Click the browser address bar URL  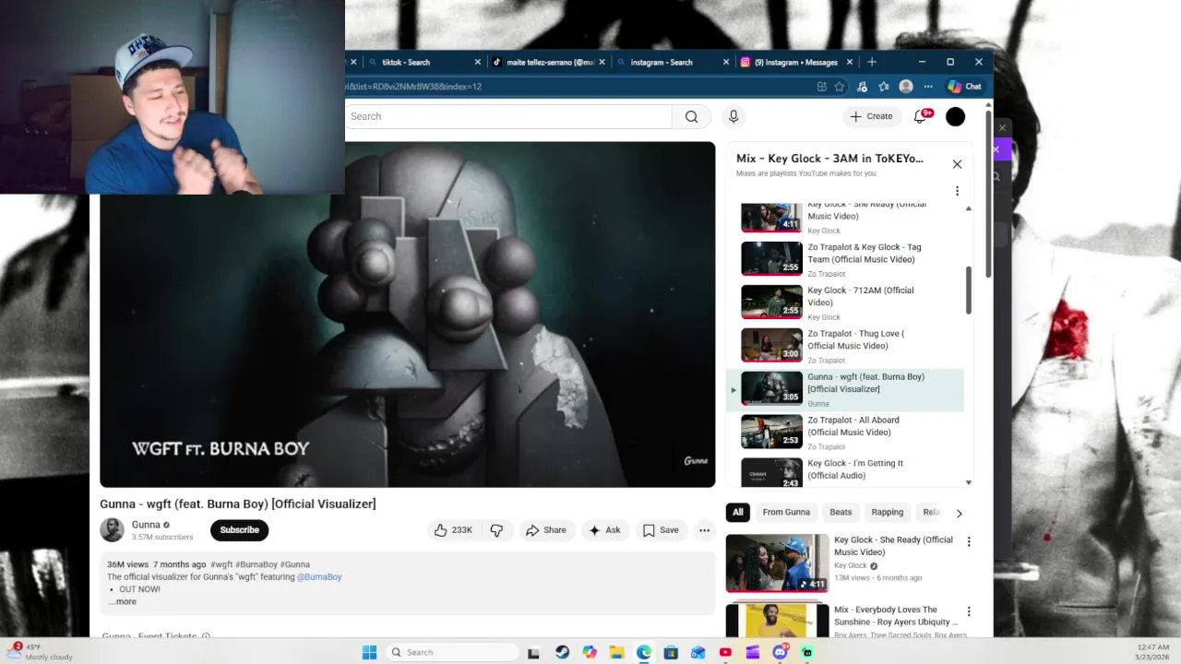[413, 87]
